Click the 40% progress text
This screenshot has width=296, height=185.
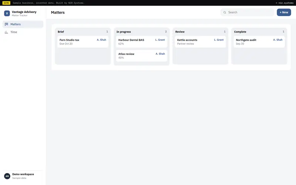121,58
